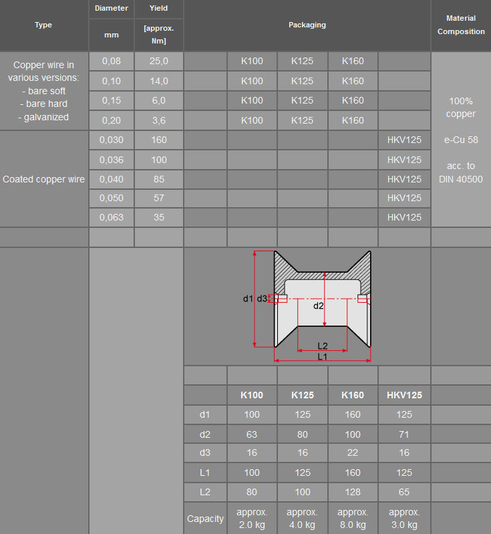Click the d3 row label in table
The image size is (491, 534).
tap(205, 453)
